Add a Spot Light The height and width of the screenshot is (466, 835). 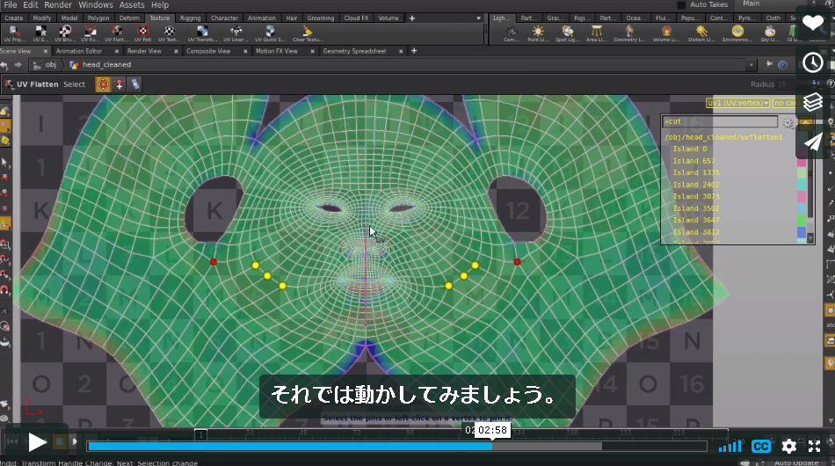coord(568,33)
